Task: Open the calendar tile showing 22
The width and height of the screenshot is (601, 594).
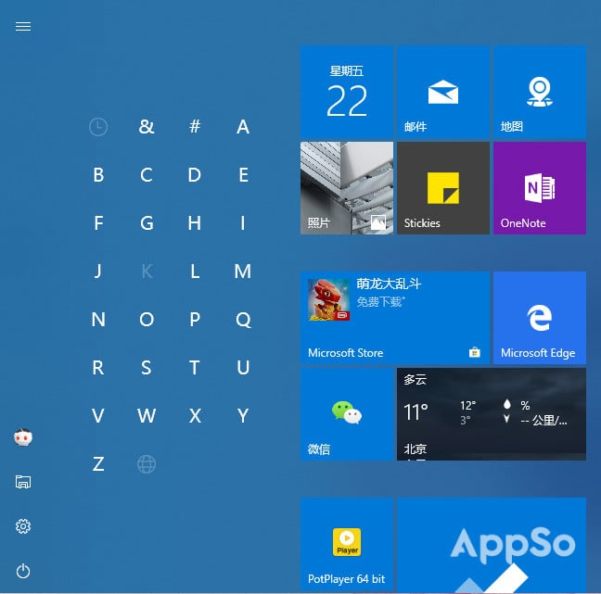Action: click(x=347, y=92)
